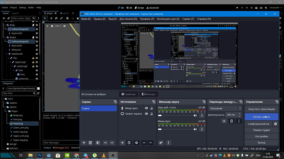Open source properties with the gear icon

point(136,143)
